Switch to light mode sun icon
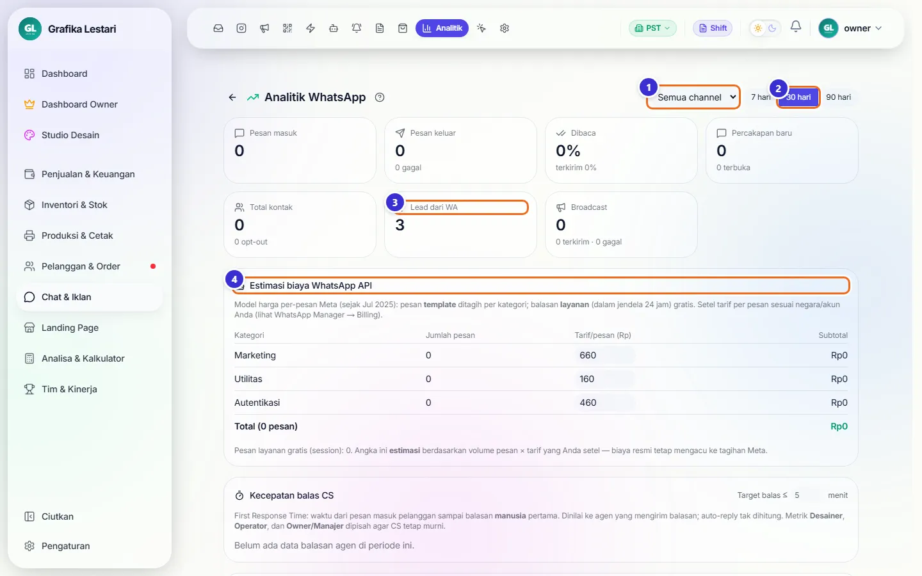This screenshot has height=576, width=922. [758, 28]
